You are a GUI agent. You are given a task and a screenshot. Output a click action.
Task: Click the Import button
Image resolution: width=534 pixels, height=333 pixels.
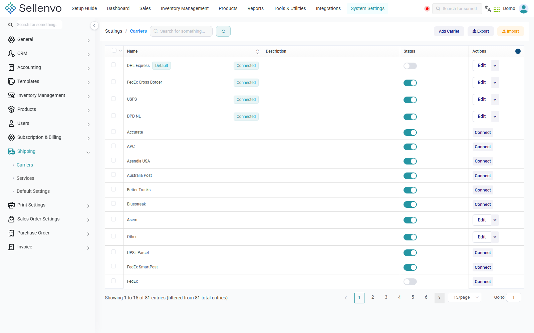click(x=511, y=31)
